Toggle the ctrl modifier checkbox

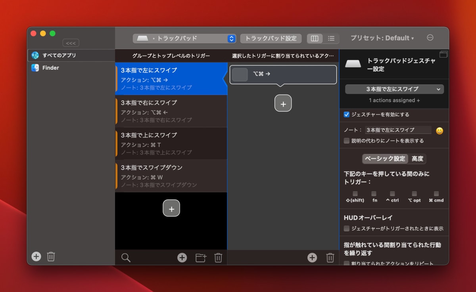click(392, 194)
